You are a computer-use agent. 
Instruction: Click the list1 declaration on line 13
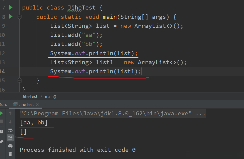(x=118, y=62)
